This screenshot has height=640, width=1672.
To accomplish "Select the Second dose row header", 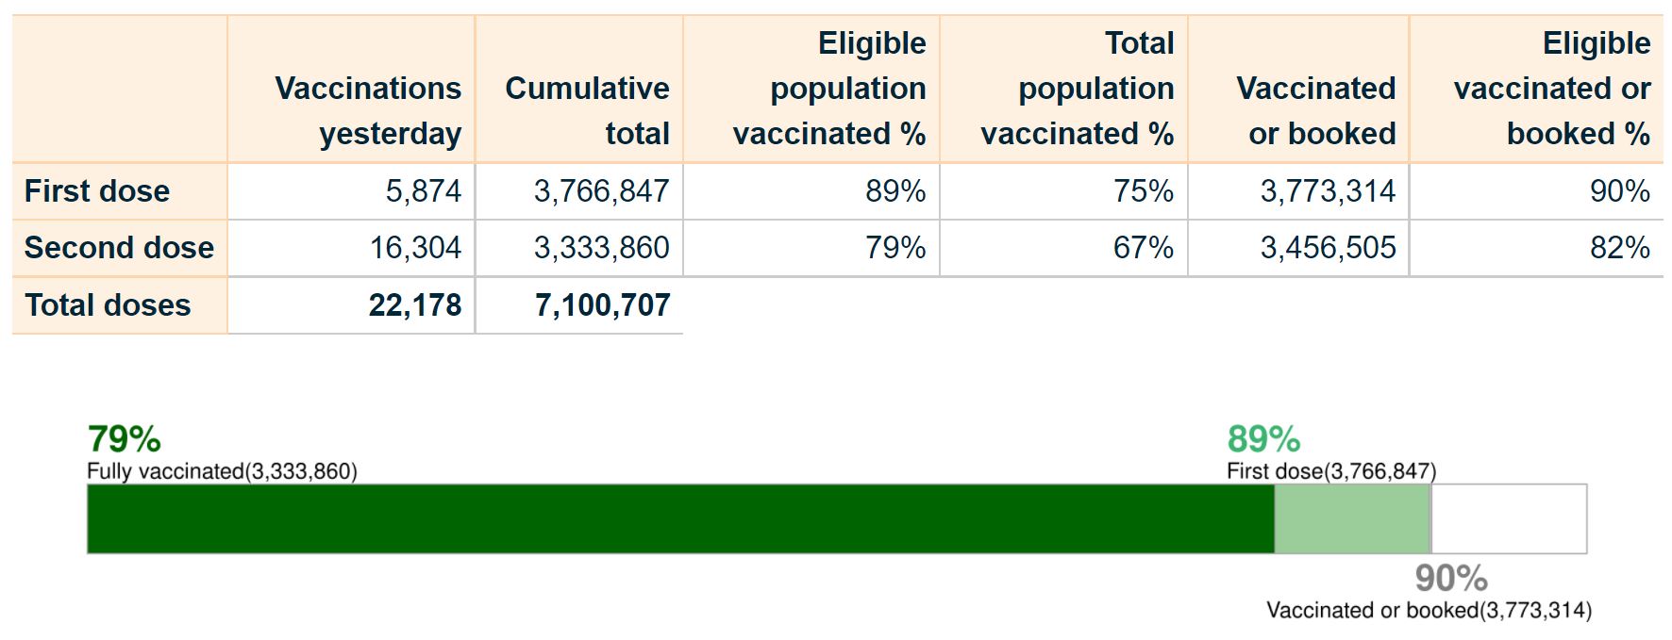I will [x=119, y=248].
